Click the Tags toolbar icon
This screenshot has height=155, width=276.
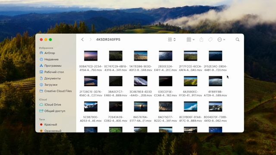[x=210, y=40]
